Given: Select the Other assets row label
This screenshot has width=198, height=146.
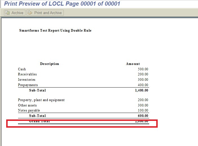Looking at the screenshot, I should (x=27, y=105).
